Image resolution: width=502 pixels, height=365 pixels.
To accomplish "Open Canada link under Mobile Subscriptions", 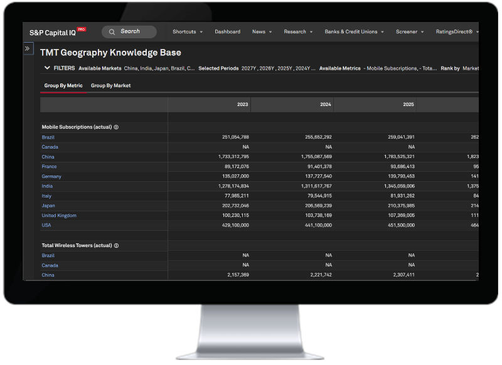I will coord(50,147).
